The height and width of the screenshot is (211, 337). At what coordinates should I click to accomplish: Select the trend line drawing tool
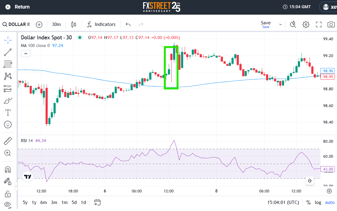tap(8, 52)
